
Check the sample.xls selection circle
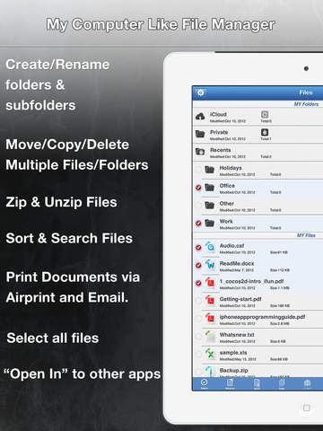pos(198,354)
